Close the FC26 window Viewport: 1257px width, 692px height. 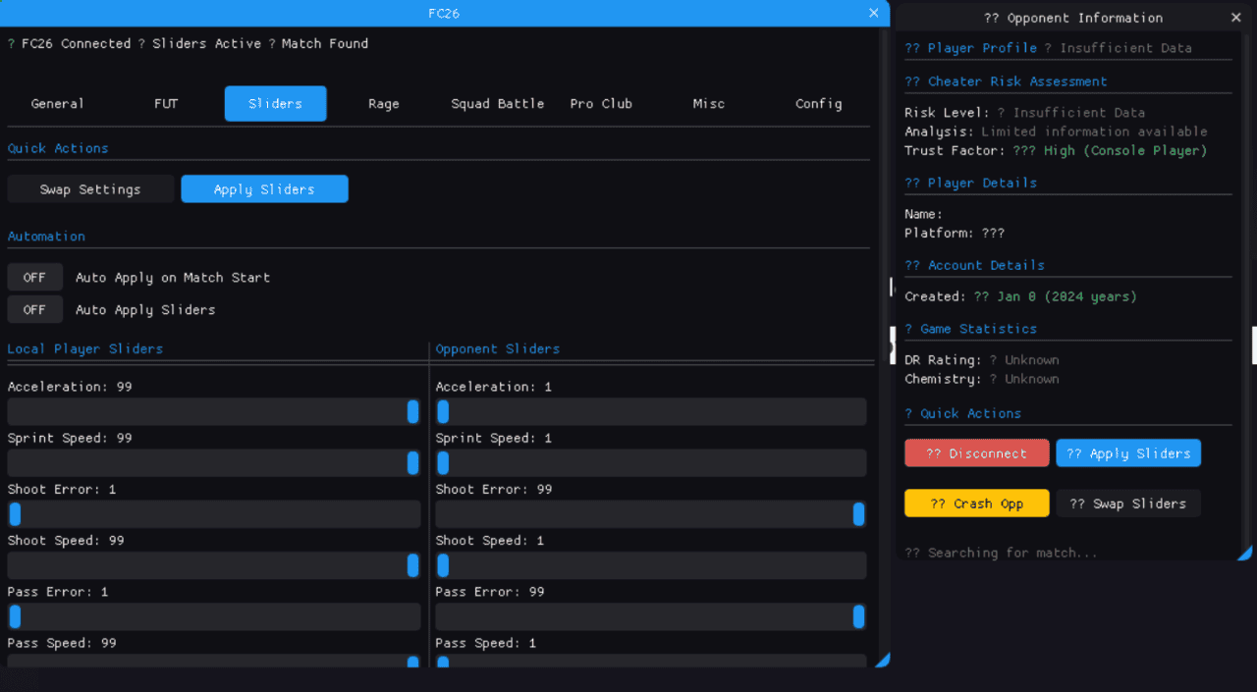pyautogui.click(x=873, y=13)
